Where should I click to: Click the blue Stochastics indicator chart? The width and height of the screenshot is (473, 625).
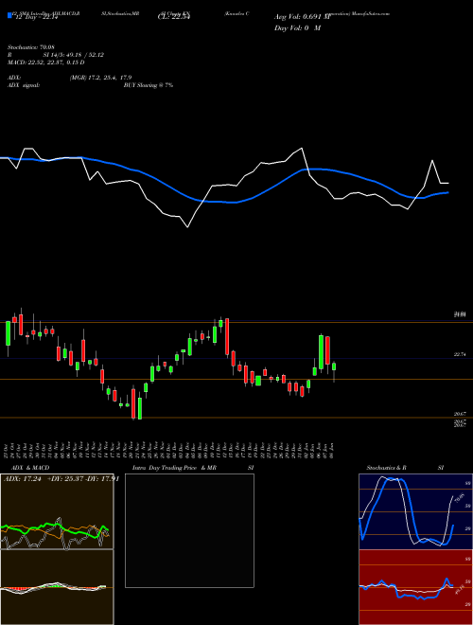click(415, 511)
